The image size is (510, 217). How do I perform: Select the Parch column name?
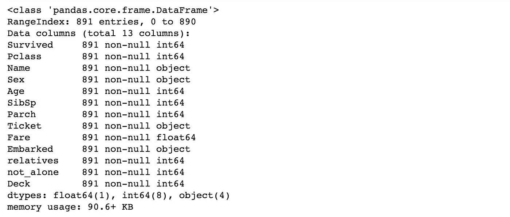pyautogui.click(x=21, y=114)
